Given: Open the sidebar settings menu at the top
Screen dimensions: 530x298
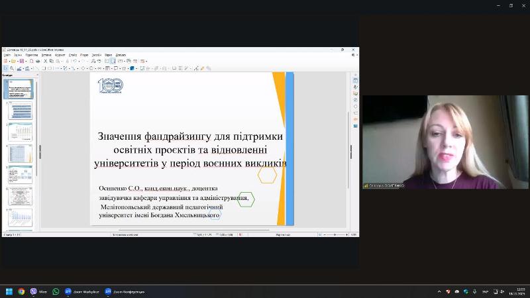Looking at the screenshot, I should coord(355,75).
